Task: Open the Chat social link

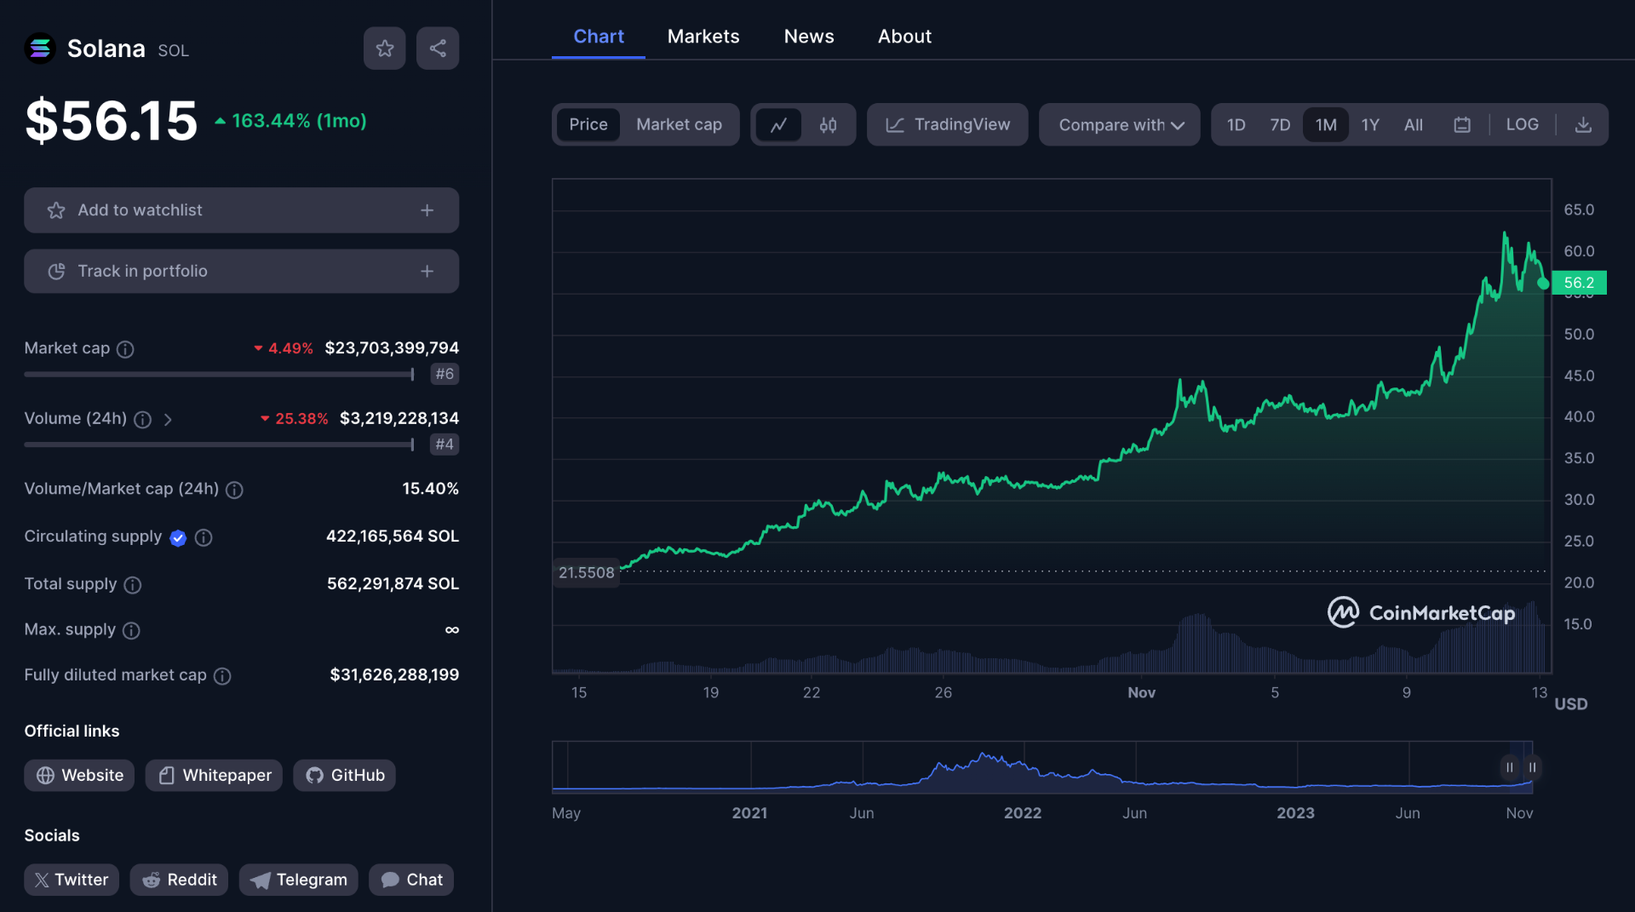Action: 411,880
